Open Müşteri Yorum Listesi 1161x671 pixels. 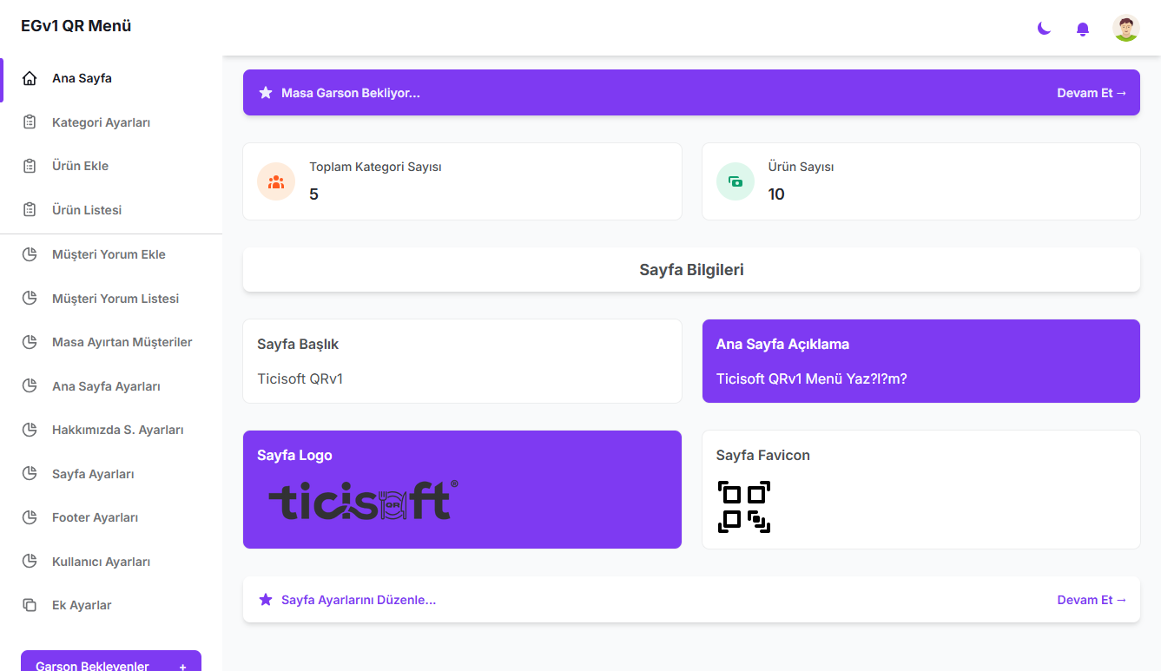115,299
